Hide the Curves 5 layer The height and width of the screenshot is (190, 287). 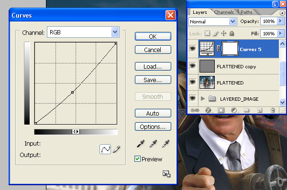point(193,49)
